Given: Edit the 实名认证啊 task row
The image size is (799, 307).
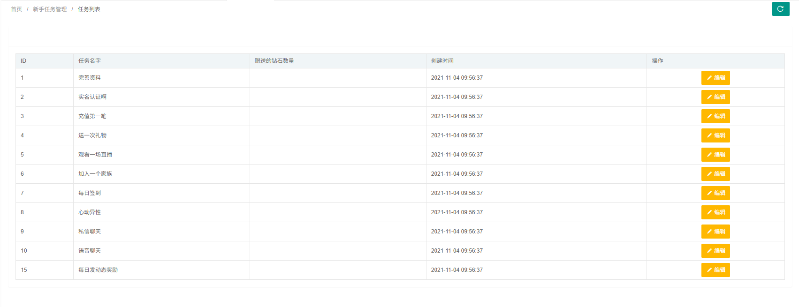Looking at the screenshot, I should pyautogui.click(x=715, y=97).
